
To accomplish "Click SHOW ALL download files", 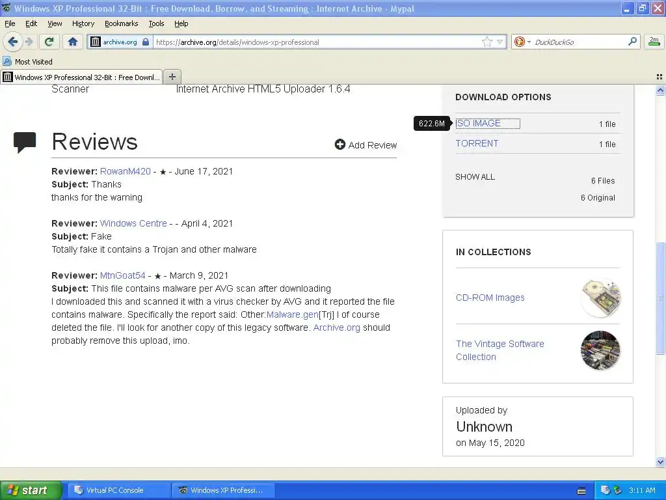I will coord(475,177).
